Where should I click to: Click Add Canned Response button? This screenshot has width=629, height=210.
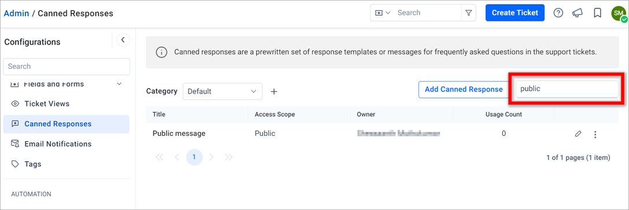coord(463,89)
